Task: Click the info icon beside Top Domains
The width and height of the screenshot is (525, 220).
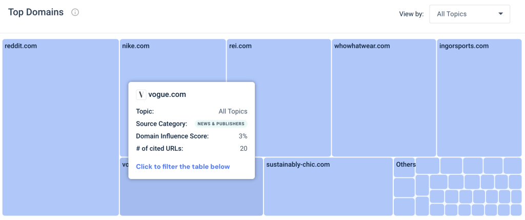Action: click(x=75, y=12)
